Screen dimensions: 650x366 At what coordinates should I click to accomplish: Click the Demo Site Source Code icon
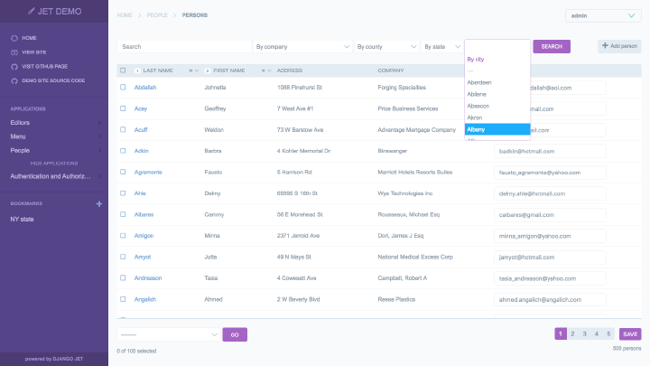(x=14, y=81)
